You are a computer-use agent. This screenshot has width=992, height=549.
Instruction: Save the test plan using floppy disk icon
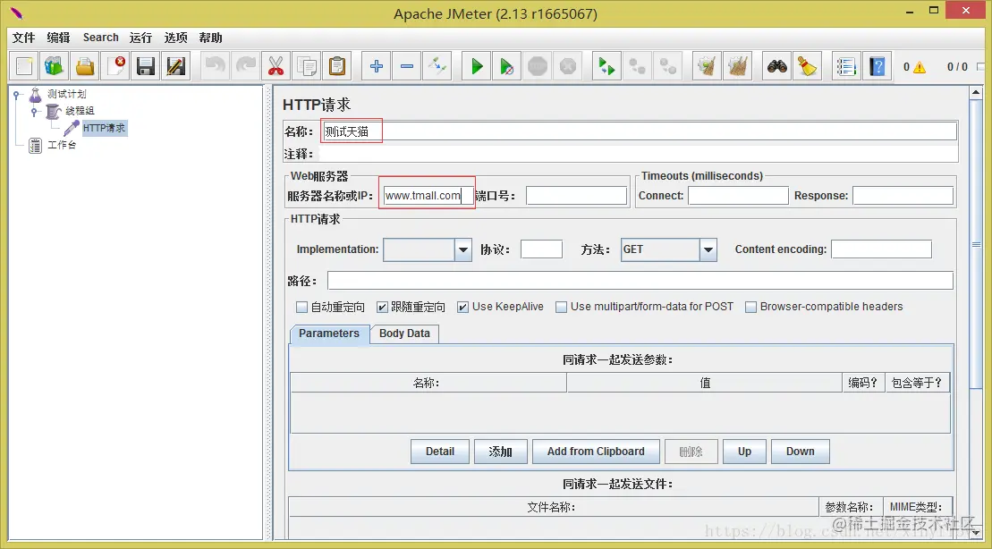(146, 66)
